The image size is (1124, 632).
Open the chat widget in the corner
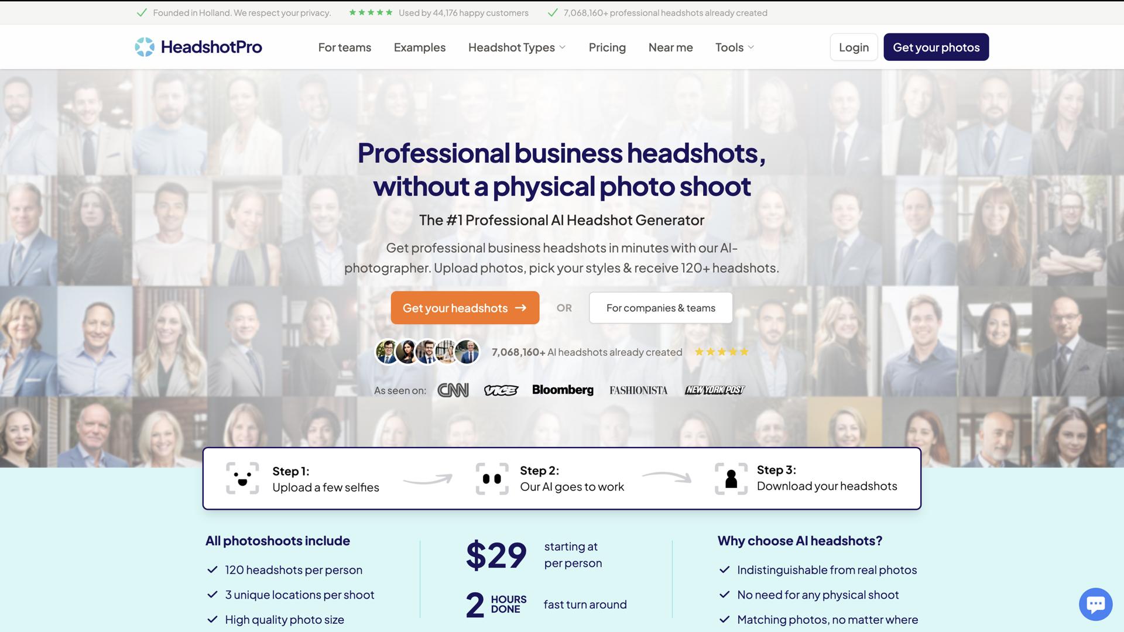(1095, 604)
